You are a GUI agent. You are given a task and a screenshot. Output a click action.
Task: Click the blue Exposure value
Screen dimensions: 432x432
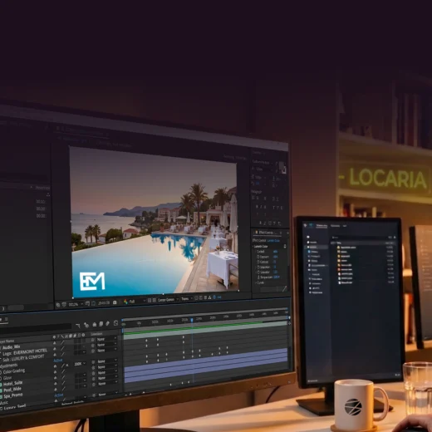tap(275, 257)
